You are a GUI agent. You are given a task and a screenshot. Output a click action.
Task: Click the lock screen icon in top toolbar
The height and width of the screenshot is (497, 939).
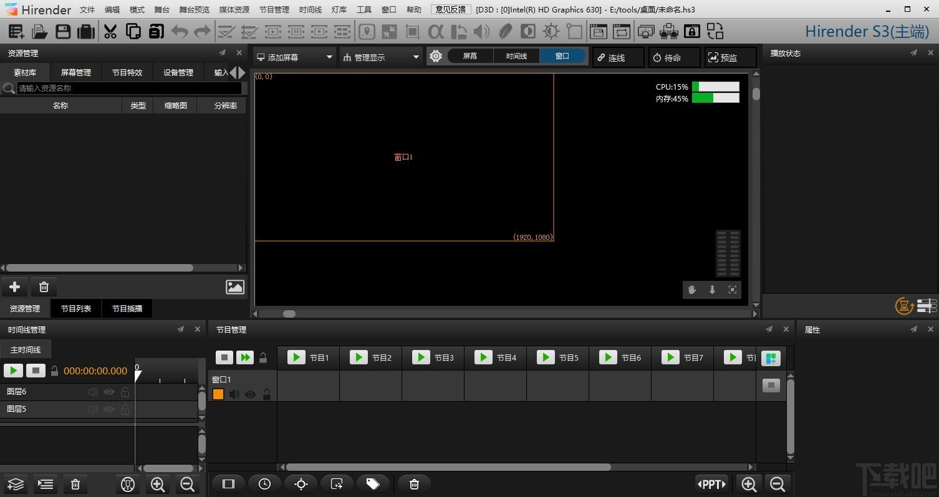click(x=691, y=31)
